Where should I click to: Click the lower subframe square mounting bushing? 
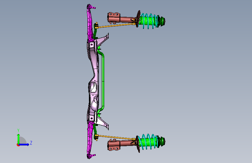pyautogui.click(x=92, y=118)
